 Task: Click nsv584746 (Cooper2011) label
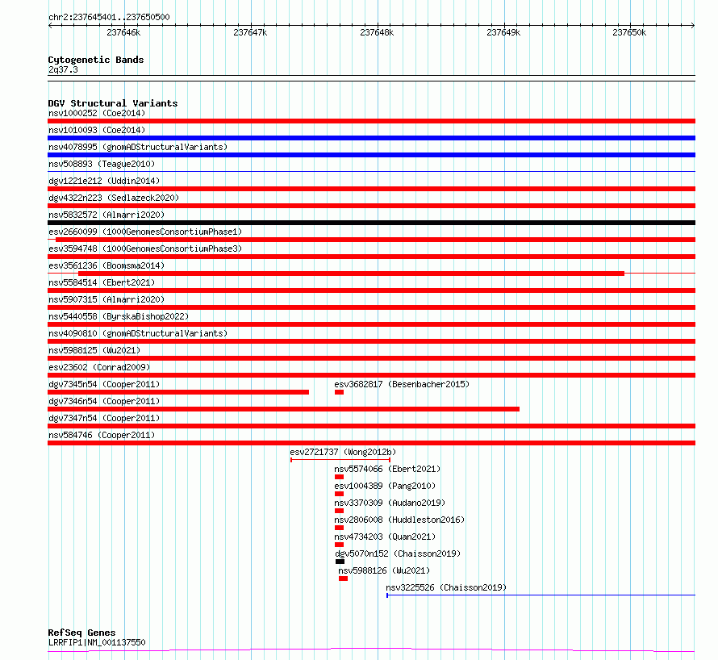pyautogui.click(x=102, y=435)
